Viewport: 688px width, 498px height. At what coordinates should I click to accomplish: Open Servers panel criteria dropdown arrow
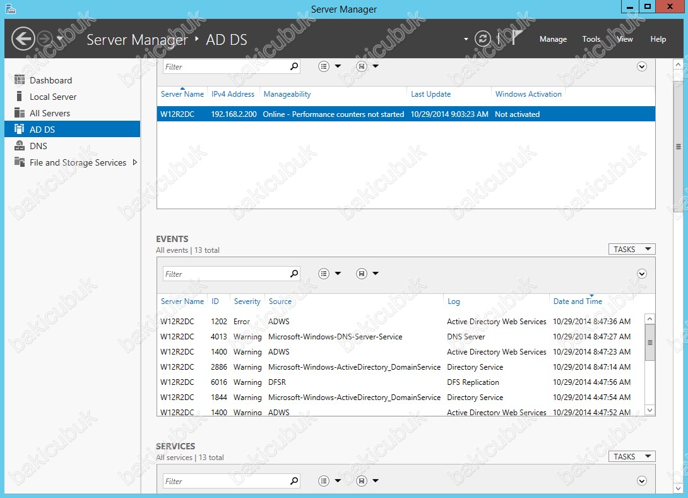click(x=338, y=66)
